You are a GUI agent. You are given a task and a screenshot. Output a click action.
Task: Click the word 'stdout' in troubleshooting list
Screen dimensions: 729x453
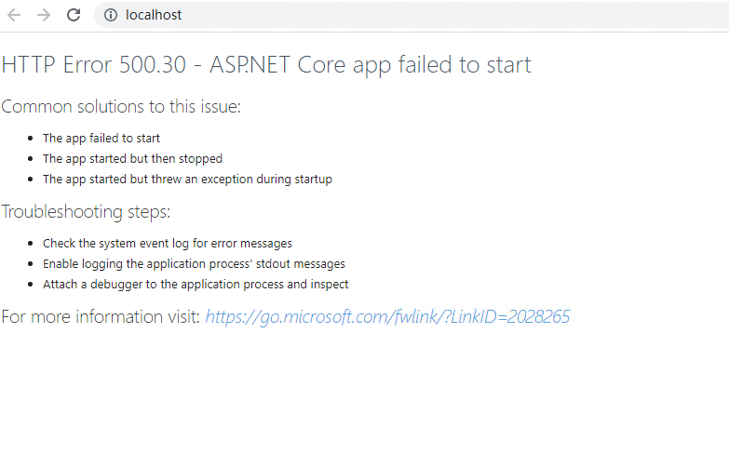click(273, 264)
